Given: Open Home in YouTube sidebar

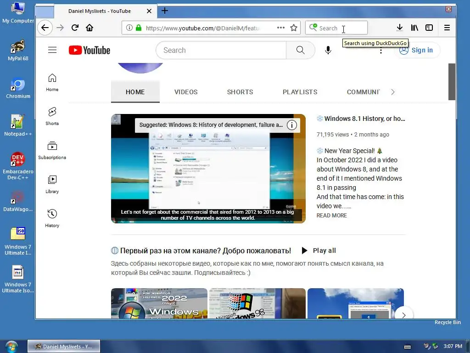Looking at the screenshot, I should pyautogui.click(x=52, y=83).
